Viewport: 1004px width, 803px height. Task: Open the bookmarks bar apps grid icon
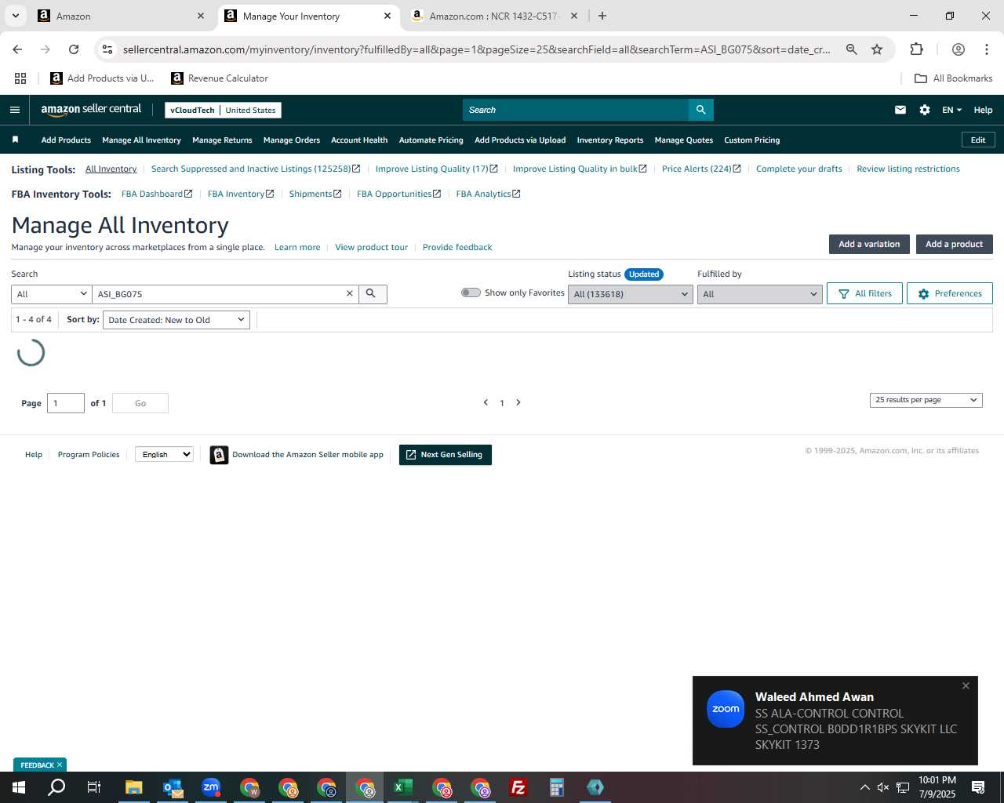point(20,78)
